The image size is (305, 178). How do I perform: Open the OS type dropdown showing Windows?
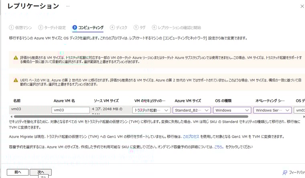[x=232, y=110]
